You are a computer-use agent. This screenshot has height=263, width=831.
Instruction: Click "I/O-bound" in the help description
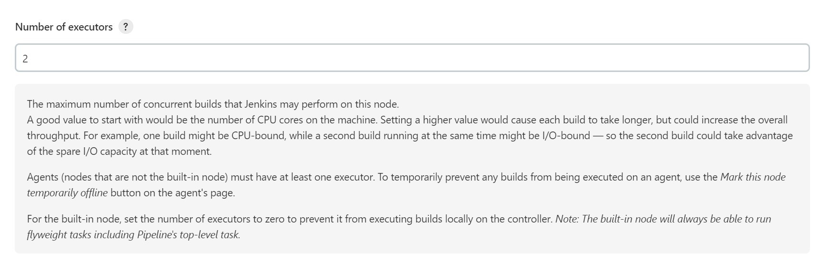point(566,136)
